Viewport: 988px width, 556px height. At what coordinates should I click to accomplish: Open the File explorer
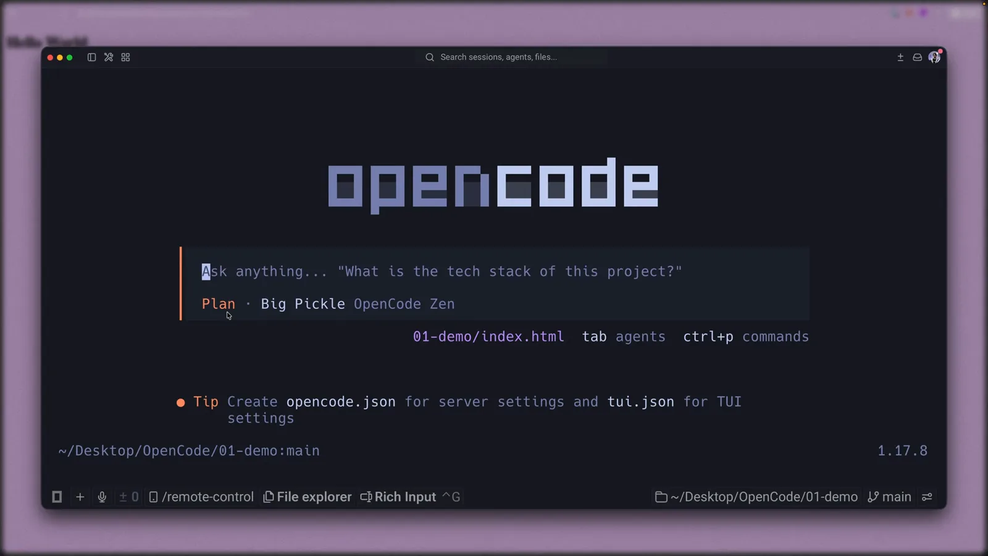[307, 497]
